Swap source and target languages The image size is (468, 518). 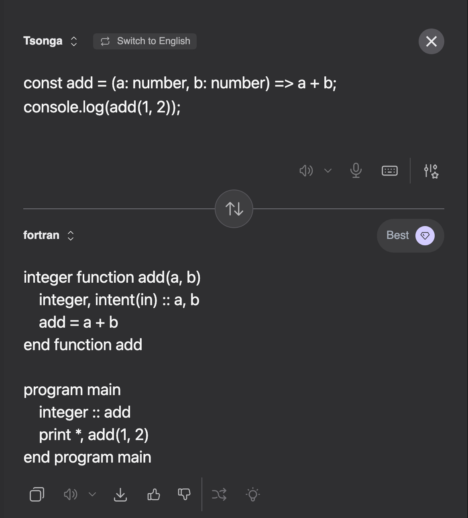234,209
